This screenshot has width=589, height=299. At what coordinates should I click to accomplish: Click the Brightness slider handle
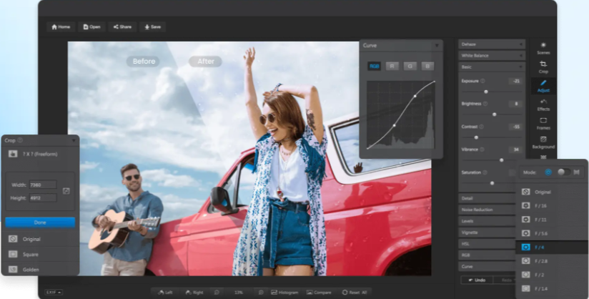495,114
